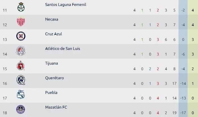This screenshot has height=117, width=198.
Task: Click the Tijuana team name
Action: [52, 63]
